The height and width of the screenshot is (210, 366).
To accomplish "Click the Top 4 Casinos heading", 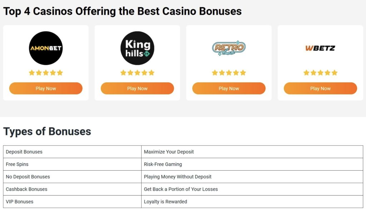I will tap(122, 11).
